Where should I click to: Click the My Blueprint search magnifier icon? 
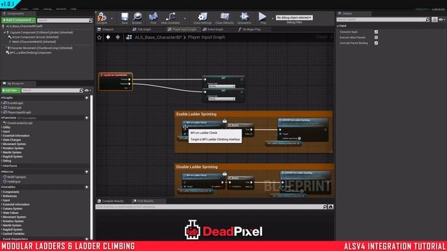click(x=81, y=91)
